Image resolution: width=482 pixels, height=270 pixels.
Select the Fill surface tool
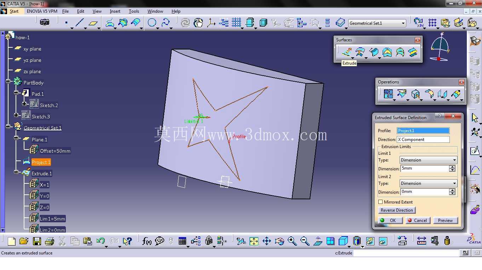pyautogui.click(x=387, y=52)
